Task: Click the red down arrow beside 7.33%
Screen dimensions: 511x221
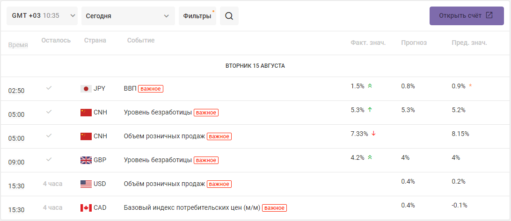Action: tap(373, 134)
